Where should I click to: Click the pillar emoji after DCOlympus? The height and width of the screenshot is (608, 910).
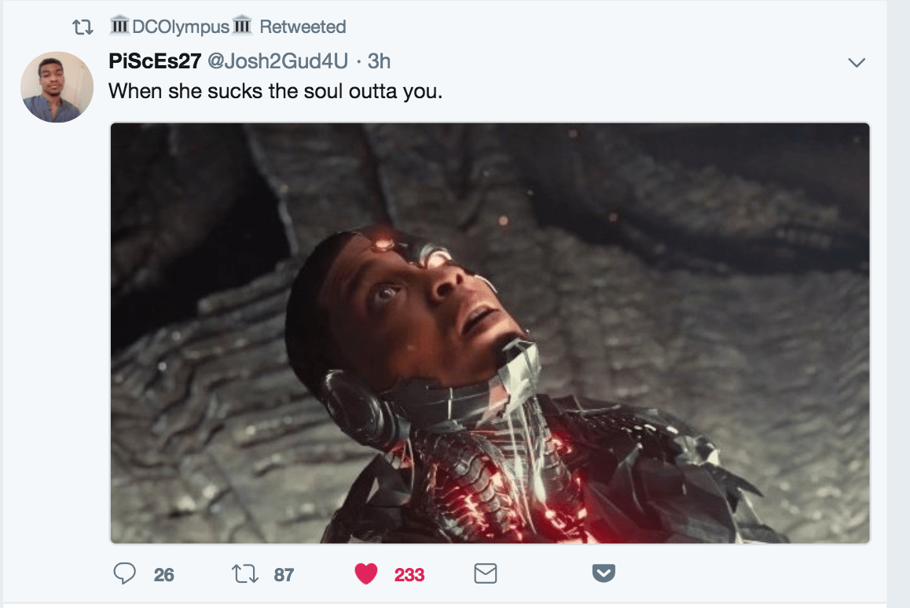pyautogui.click(x=242, y=25)
